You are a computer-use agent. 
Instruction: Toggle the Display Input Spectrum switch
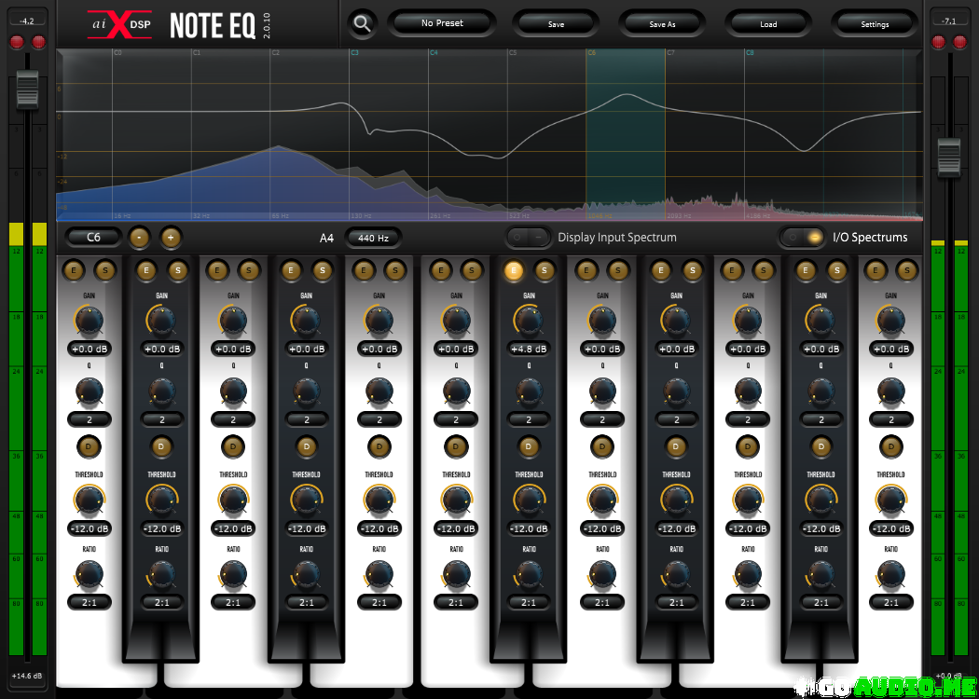(x=529, y=237)
